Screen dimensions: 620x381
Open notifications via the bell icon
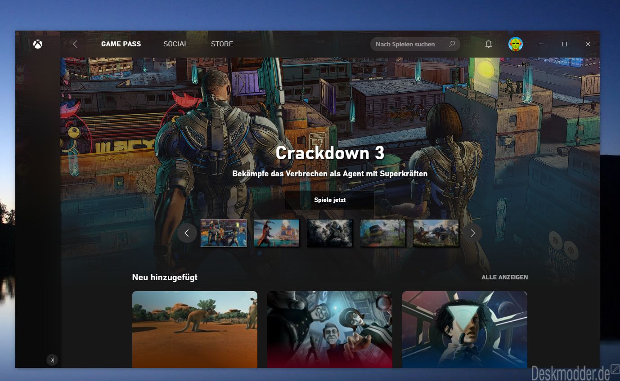pyautogui.click(x=489, y=44)
